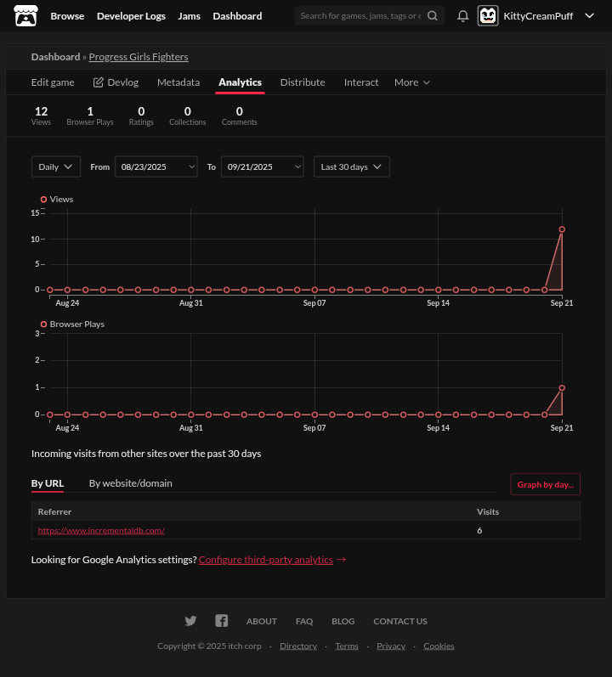Image resolution: width=612 pixels, height=677 pixels.
Task: Focus the games search input field
Action: (360, 15)
